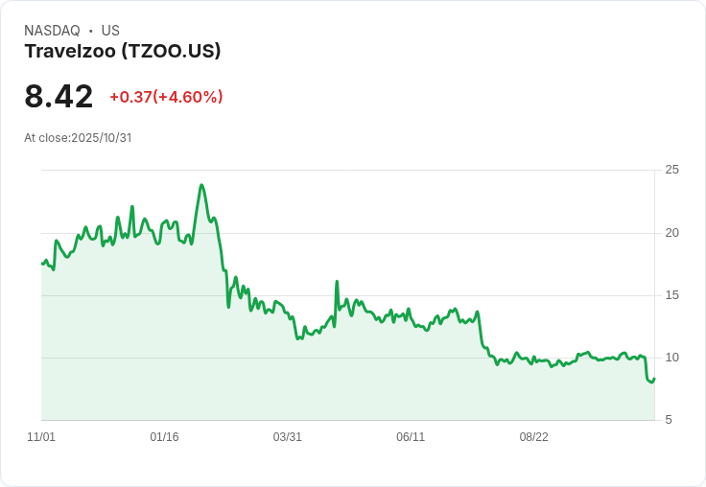Click the 8.42 current price
This screenshot has width=706, height=487.
[x=59, y=96]
